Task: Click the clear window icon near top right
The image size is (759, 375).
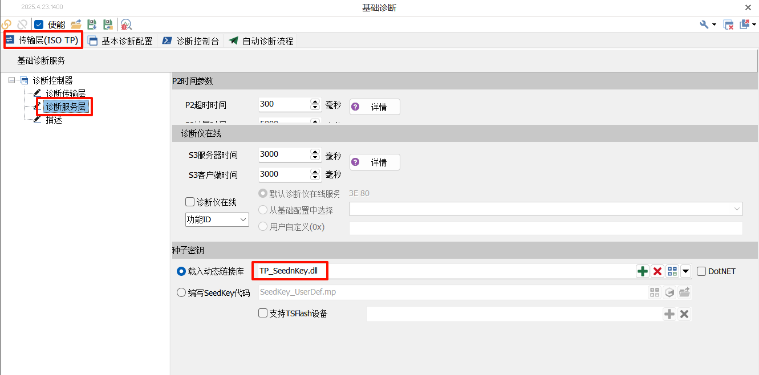Action: coord(727,25)
